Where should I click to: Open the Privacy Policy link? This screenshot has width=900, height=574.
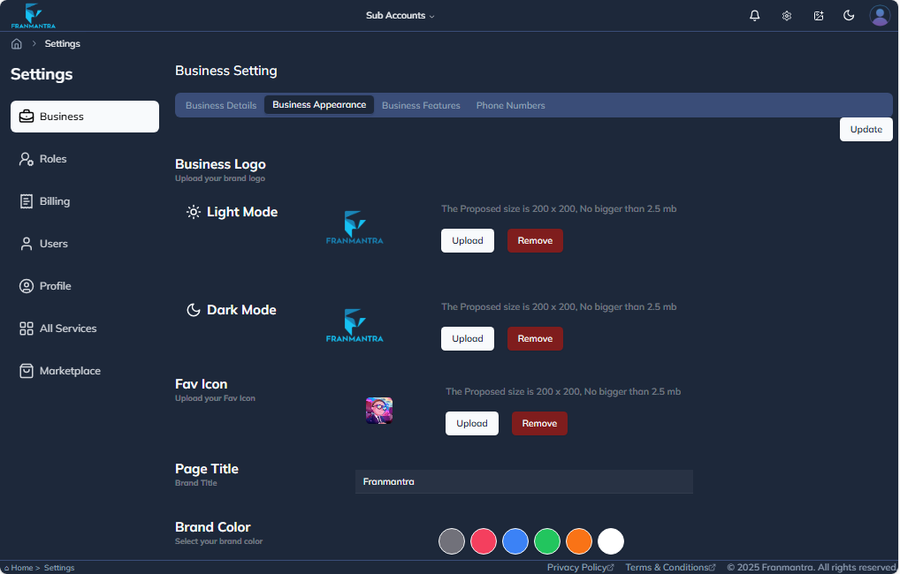(577, 567)
